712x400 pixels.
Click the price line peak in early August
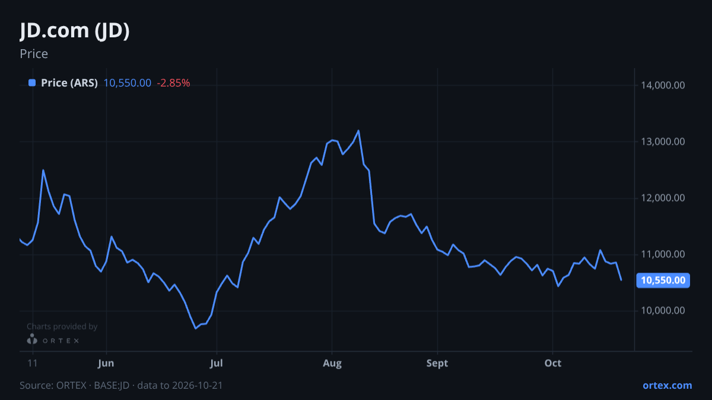click(x=358, y=131)
